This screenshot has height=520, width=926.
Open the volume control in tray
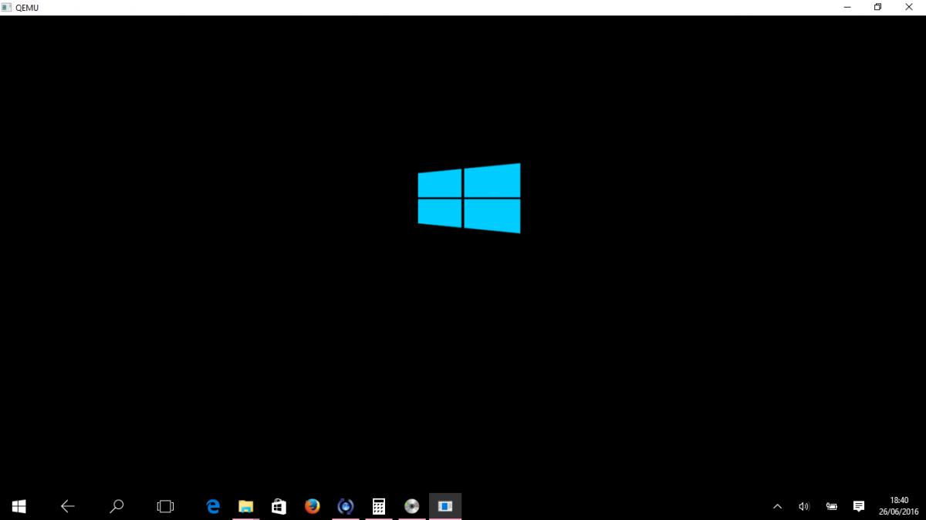click(804, 506)
